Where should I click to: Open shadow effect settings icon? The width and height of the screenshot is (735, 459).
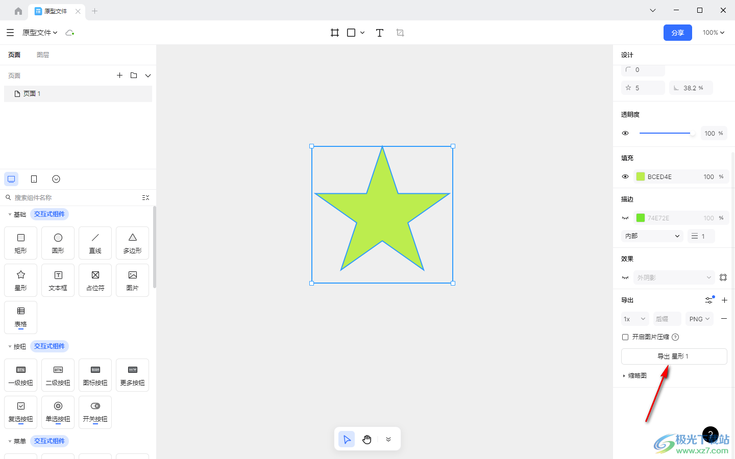click(723, 277)
